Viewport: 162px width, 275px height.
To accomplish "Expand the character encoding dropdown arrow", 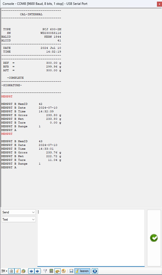I will point(6,271).
